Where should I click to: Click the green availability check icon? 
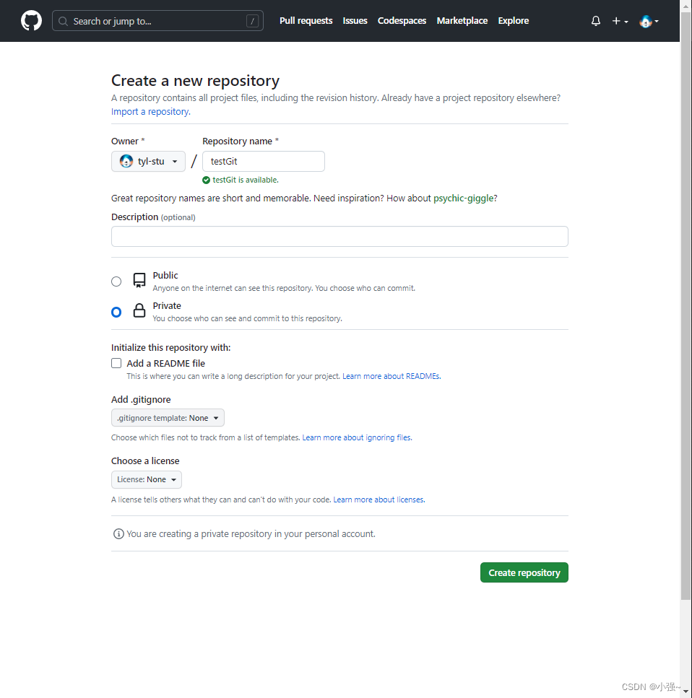tap(206, 180)
